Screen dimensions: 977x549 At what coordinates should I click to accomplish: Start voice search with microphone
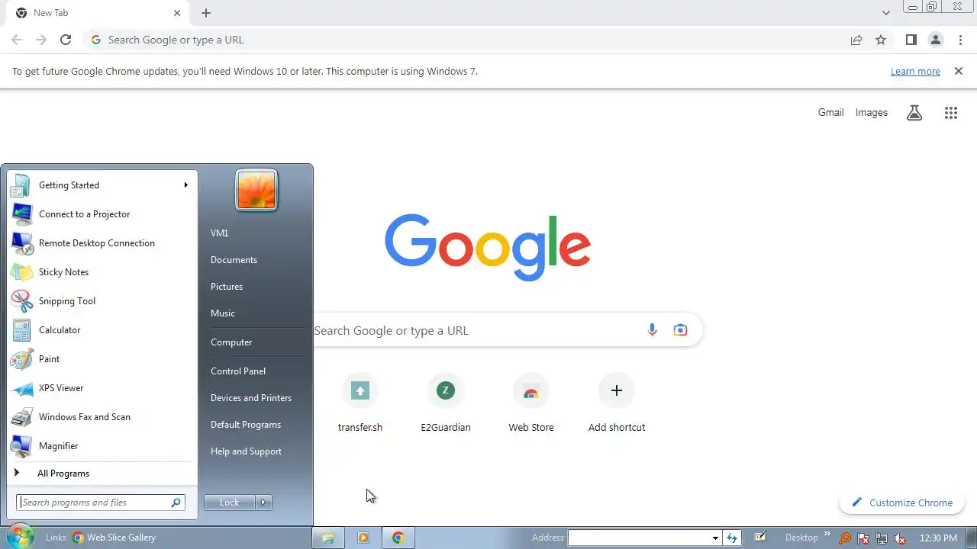click(x=652, y=330)
